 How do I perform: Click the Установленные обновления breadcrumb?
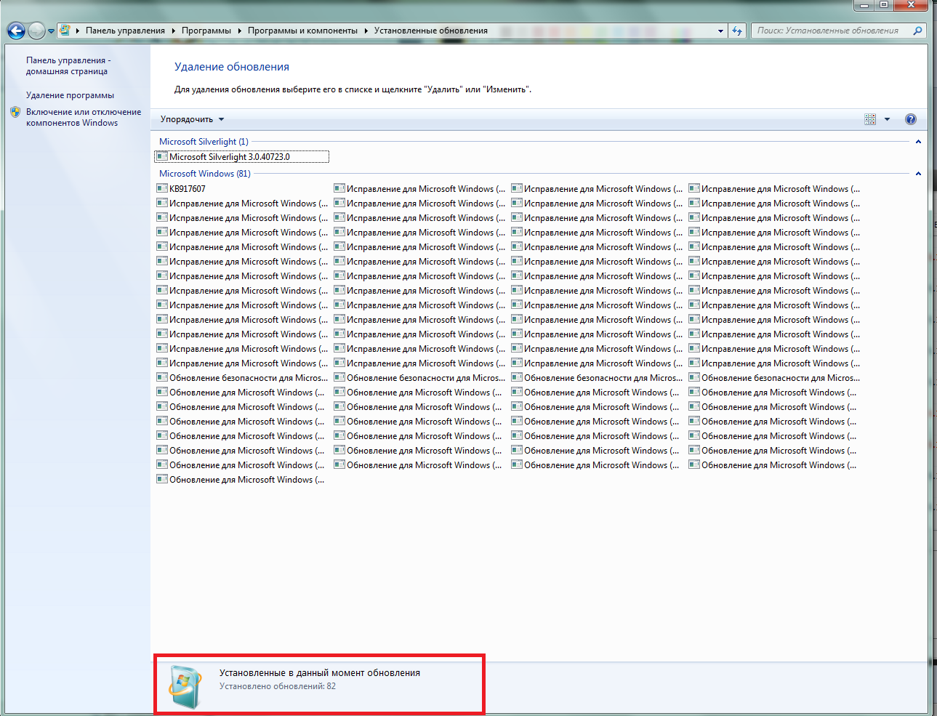tap(431, 31)
